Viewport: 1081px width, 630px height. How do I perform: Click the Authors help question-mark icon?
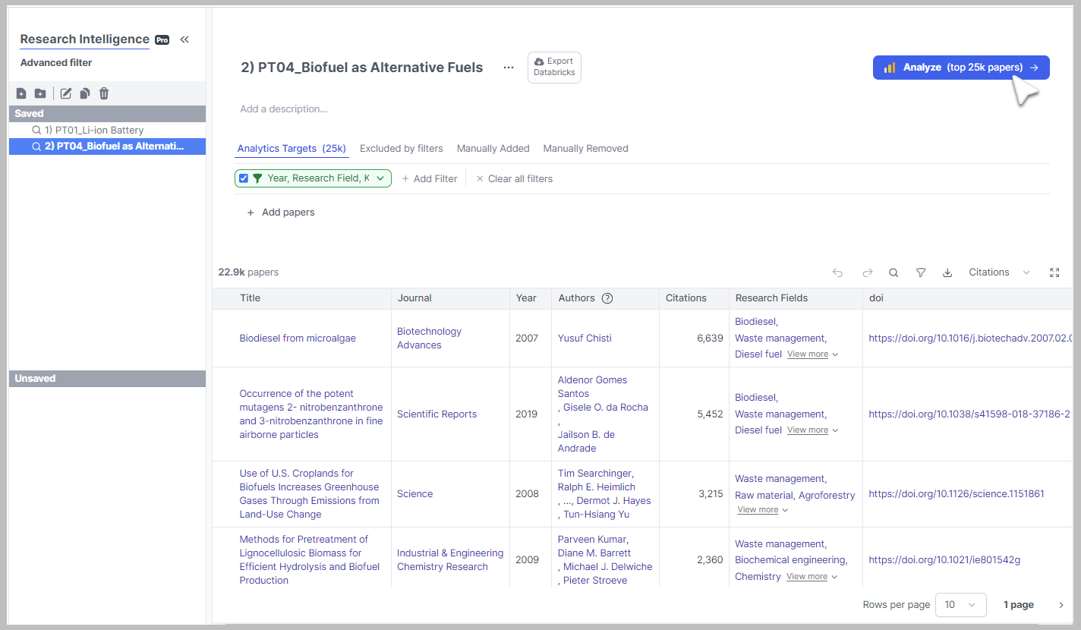(x=607, y=298)
